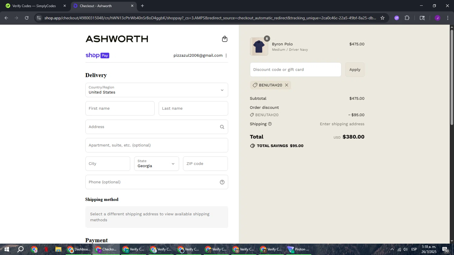Switch to Proton taskbar app
454x255 pixels.
[x=298, y=250]
